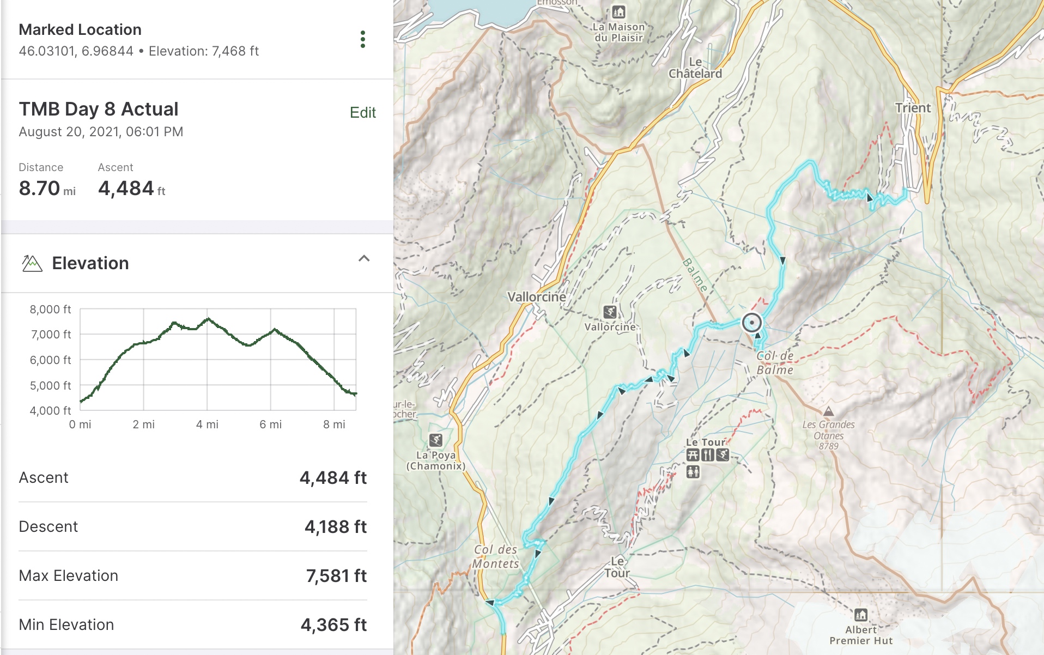Open the Marked Location three-dot menu
This screenshot has height=655, width=1044.
pos(363,39)
